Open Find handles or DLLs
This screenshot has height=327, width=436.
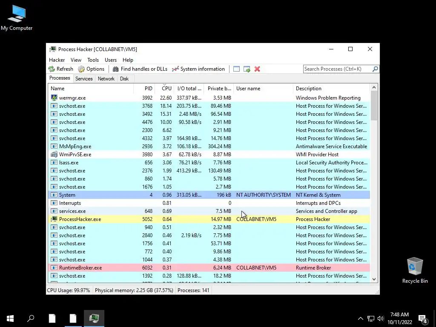(x=140, y=69)
